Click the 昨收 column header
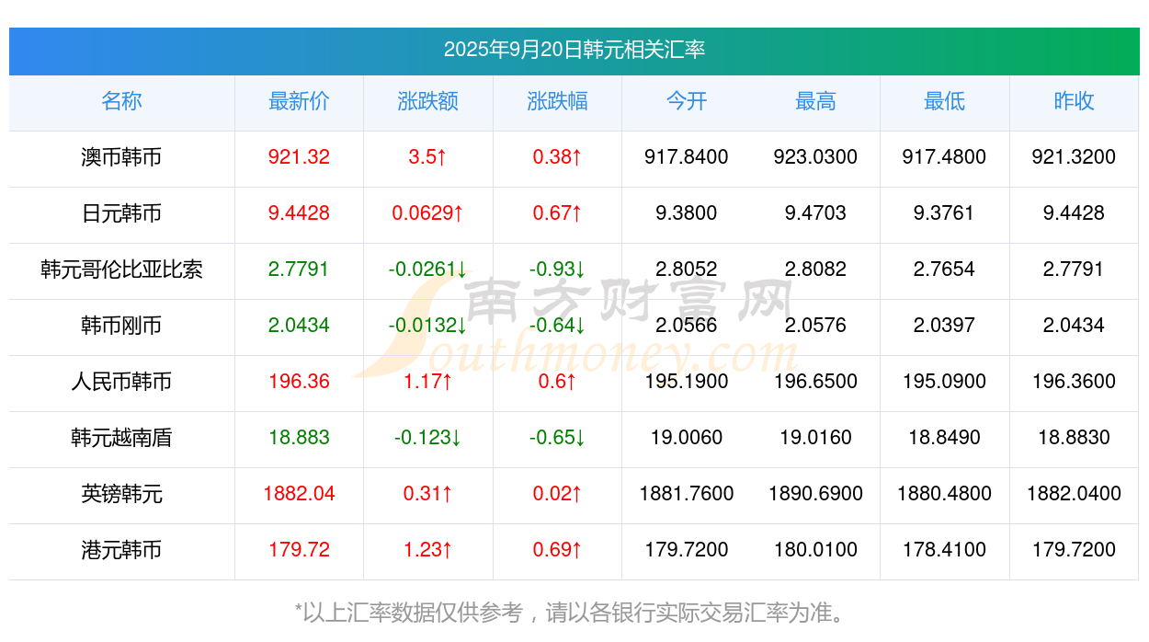The image size is (1149, 642). (1074, 101)
